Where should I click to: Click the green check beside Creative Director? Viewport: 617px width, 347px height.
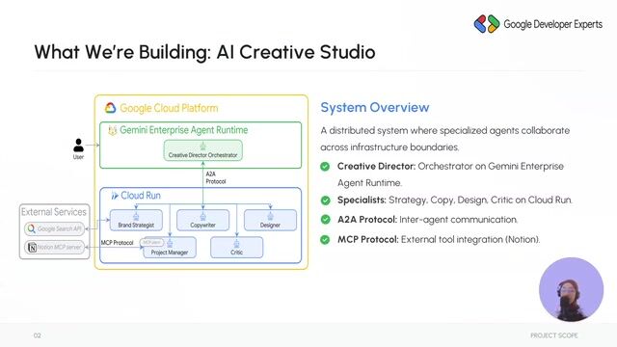click(x=325, y=167)
